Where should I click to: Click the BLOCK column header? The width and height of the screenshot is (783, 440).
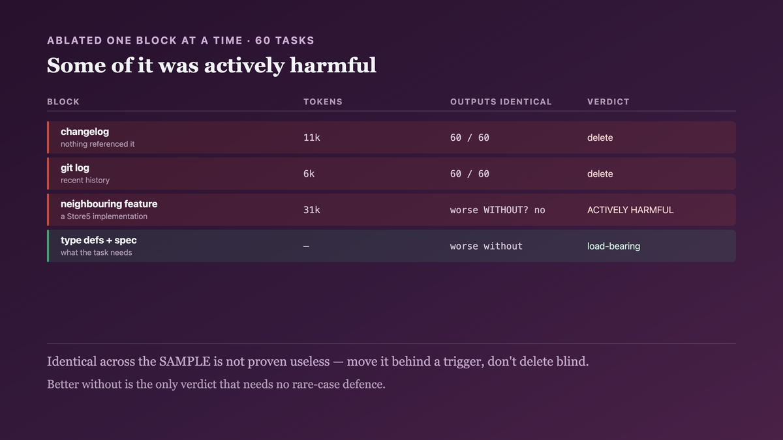(63, 102)
